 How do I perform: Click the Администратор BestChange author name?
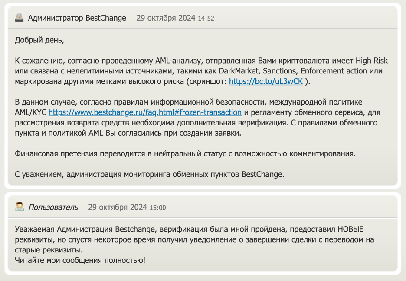click(x=77, y=18)
